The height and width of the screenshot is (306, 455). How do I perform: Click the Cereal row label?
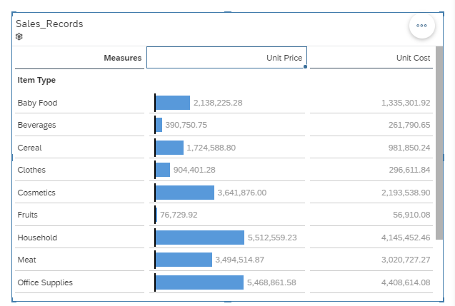(x=30, y=148)
